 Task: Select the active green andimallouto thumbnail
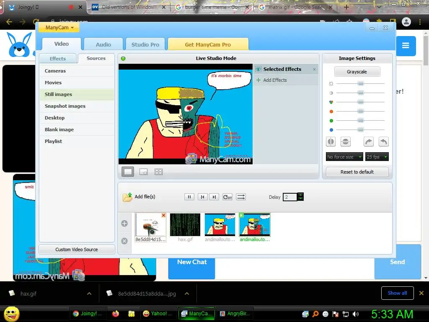(255, 225)
